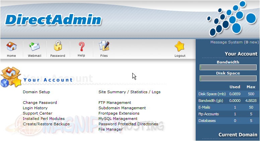Click the Home house icon

coord(11,46)
